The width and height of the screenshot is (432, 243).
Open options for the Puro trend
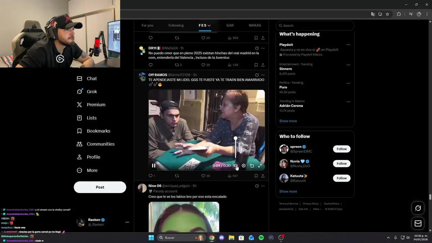coord(348,83)
